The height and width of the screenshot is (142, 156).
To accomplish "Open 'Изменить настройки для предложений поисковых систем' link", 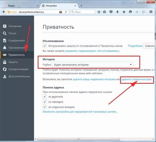I will (80, 112).
